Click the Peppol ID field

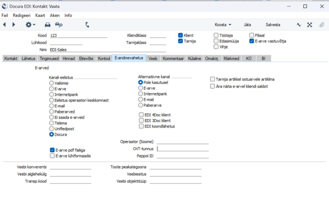point(183,156)
